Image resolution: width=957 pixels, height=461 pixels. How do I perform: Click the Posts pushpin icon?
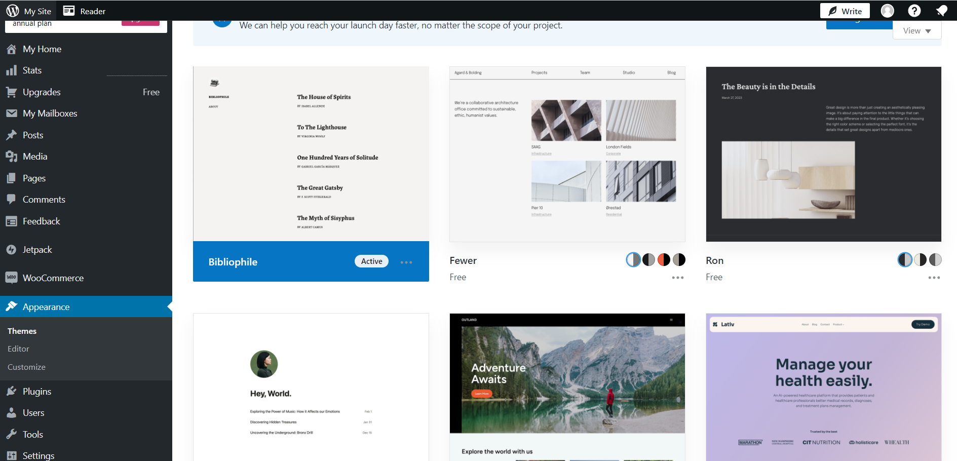point(11,135)
